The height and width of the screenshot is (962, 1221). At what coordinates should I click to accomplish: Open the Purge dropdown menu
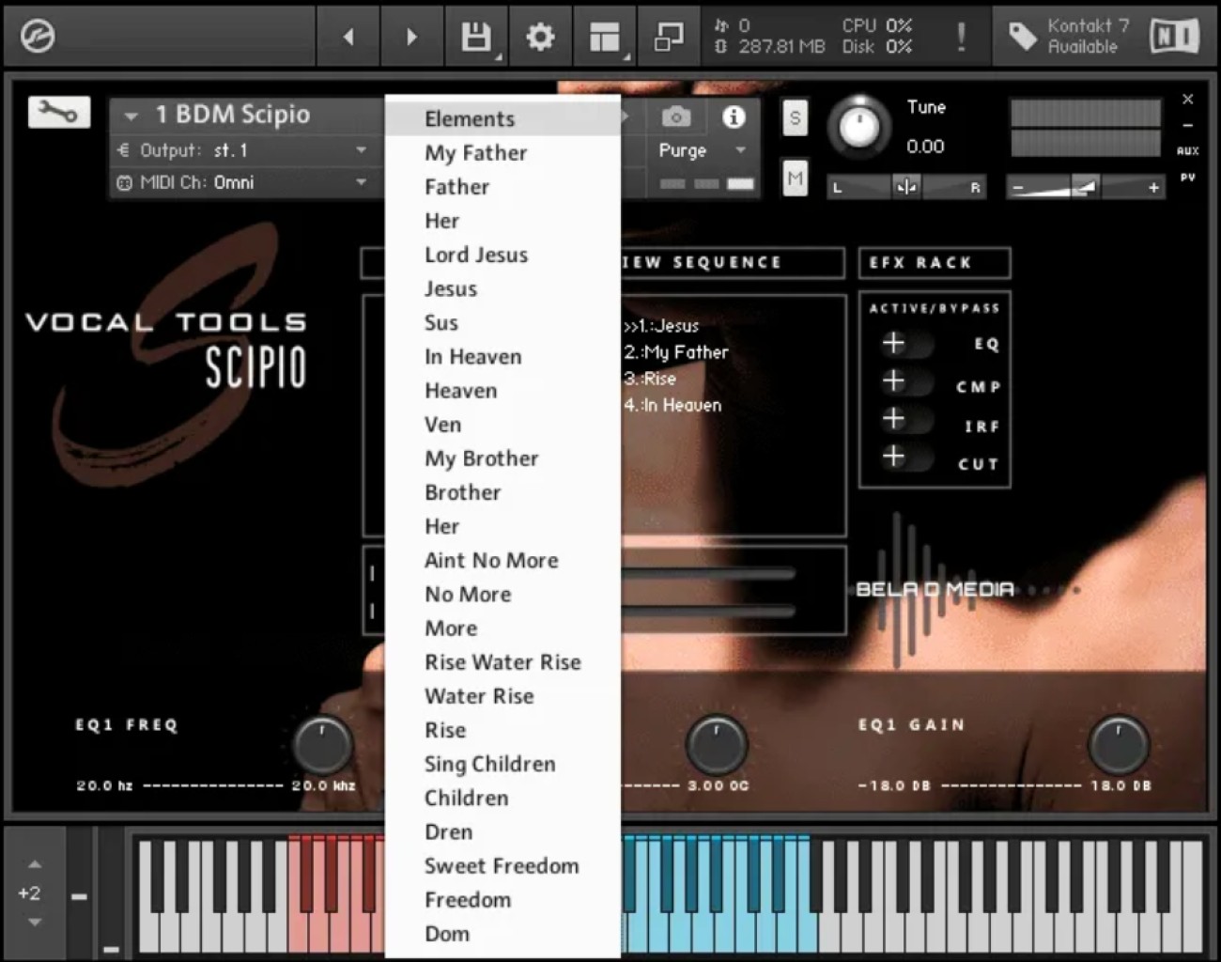coord(703,150)
